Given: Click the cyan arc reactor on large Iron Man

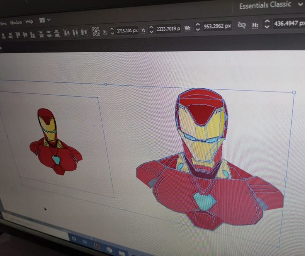Looking at the screenshot, I should [204, 201].
